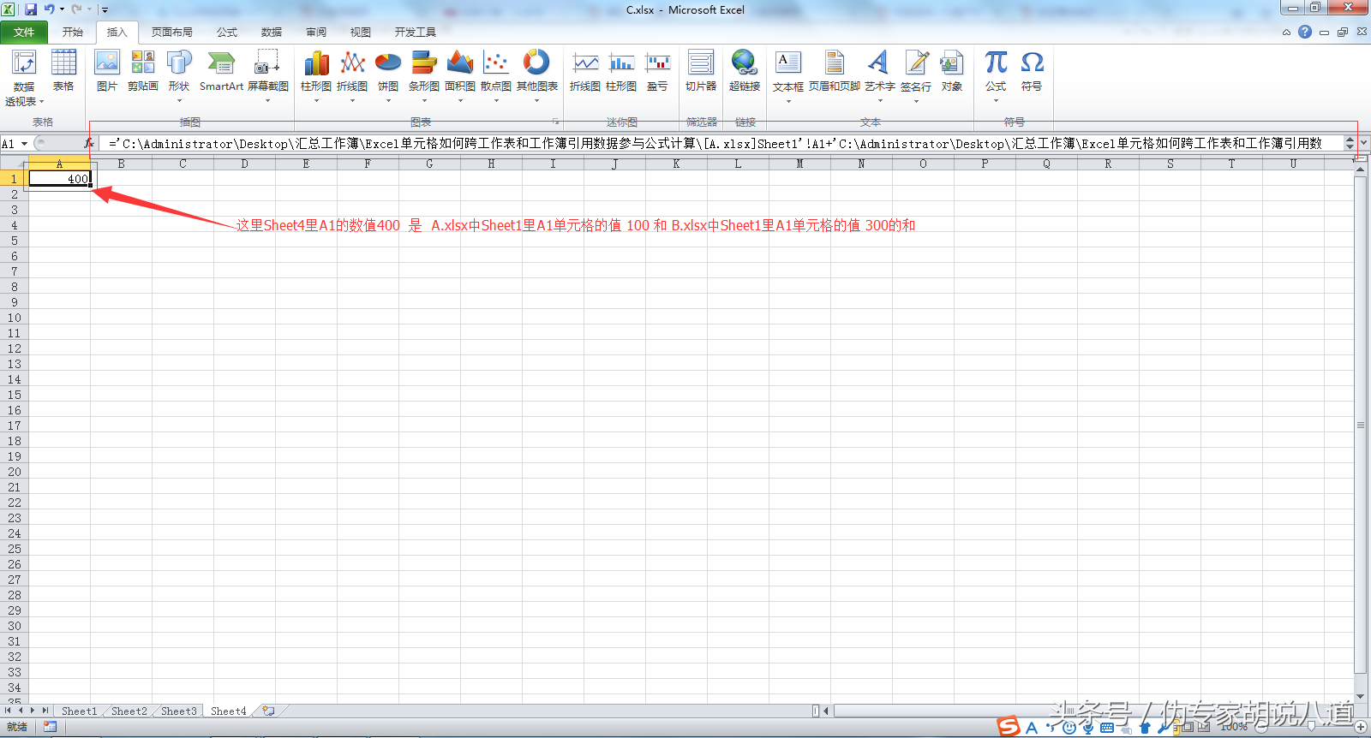Screen dimensions: 1371x738
Task: Insert an Equation (公式)
Action: 996,75
